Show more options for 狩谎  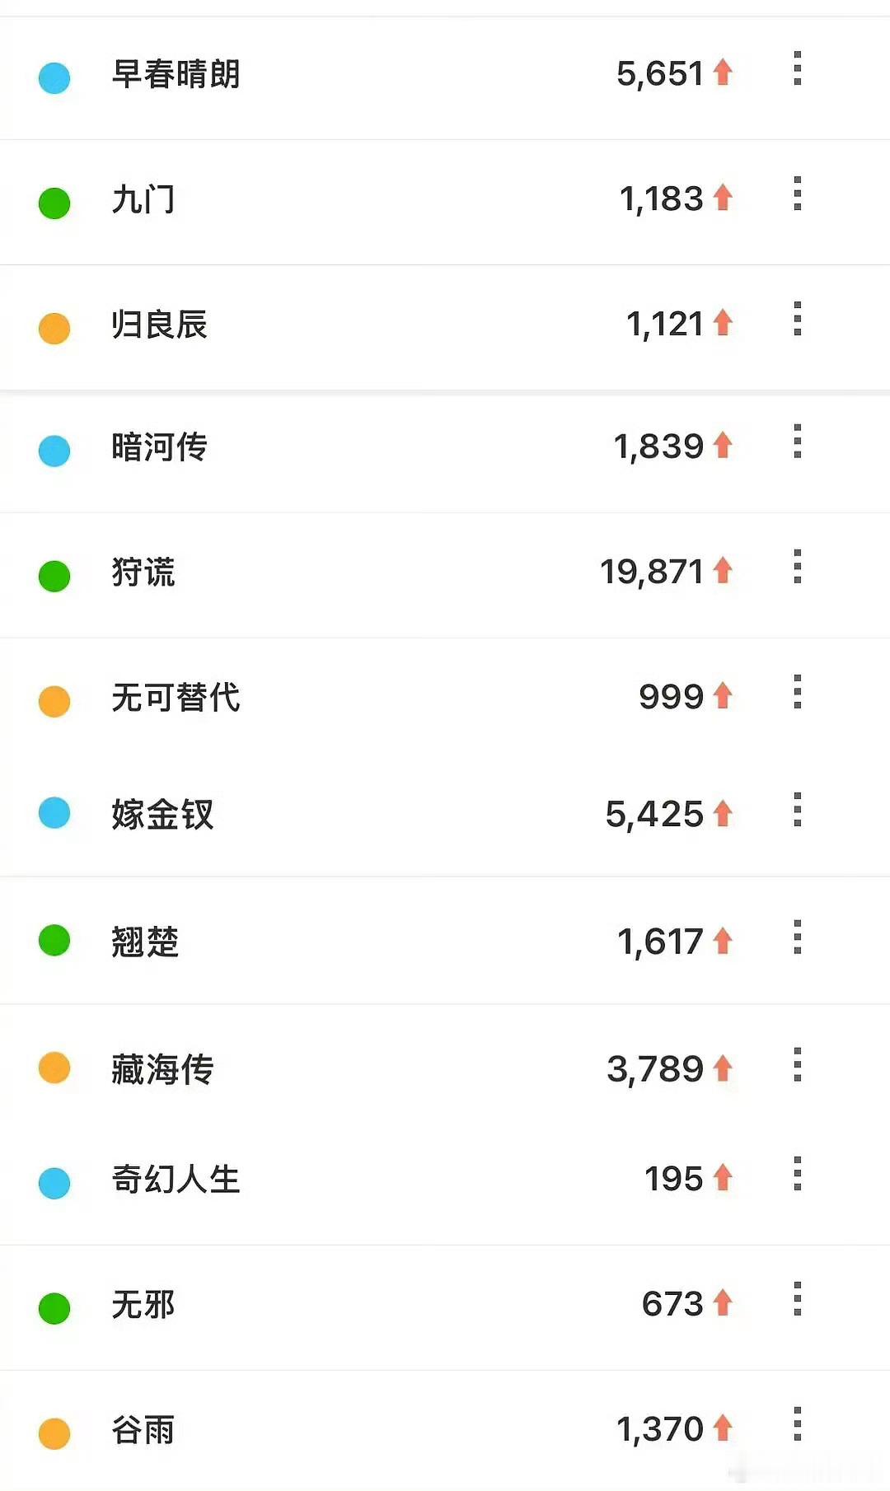pos(797,567)
